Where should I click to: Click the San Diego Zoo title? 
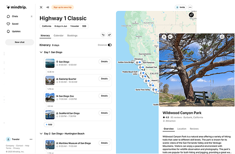click(66, 96)
